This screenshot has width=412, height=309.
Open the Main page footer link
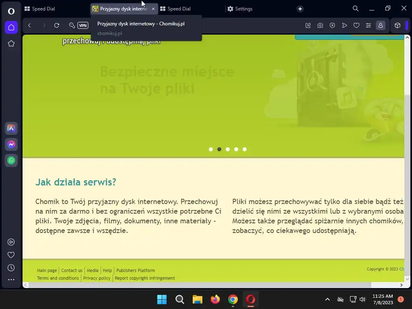tap(47, 270)
